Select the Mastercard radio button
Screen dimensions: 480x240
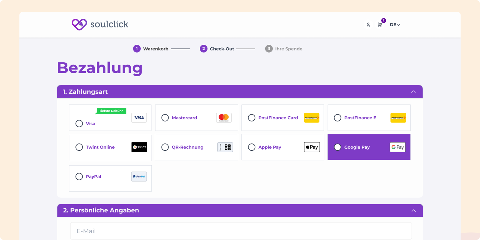(x=165, y=118)
